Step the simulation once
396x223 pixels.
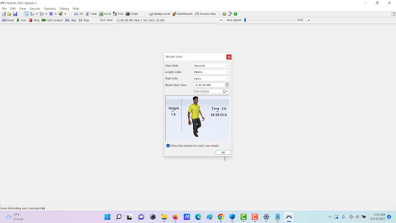point(84,20)
